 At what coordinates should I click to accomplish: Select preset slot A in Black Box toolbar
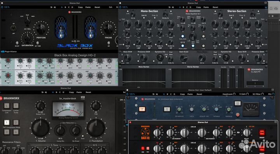pos(62,7)
